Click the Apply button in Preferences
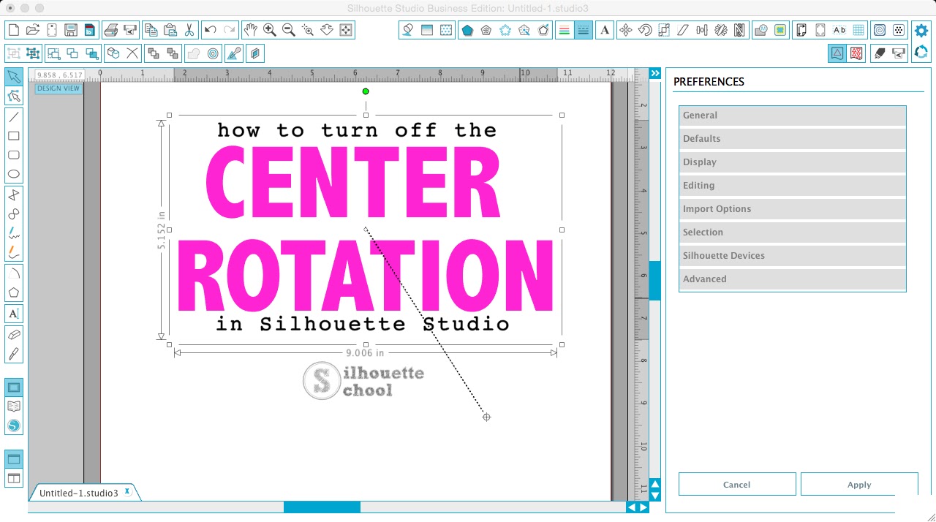 point(858,484)
